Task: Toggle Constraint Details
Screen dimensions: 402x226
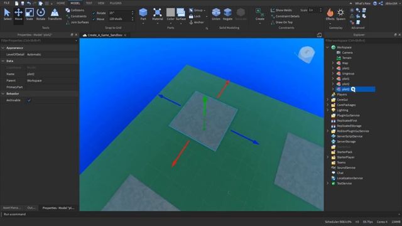Action: point(285,16)
